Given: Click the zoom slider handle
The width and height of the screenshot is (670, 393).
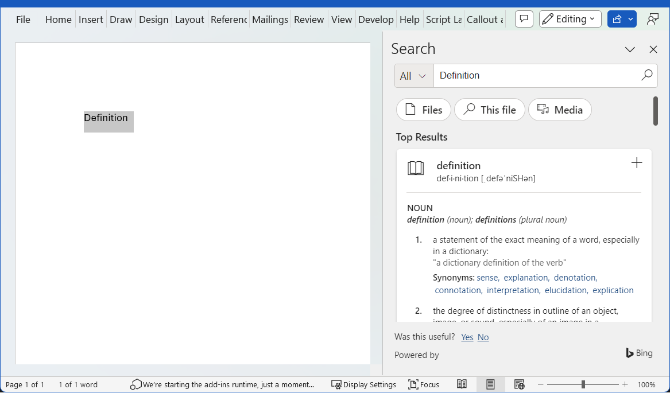Looking at the screenshot, I should (583, 384).
